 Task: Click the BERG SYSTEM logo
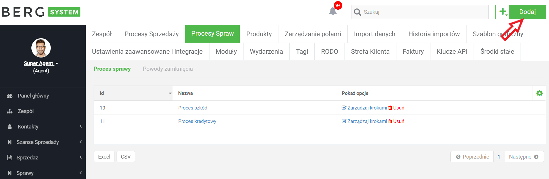pyautogui.click(x=41, y=12)
